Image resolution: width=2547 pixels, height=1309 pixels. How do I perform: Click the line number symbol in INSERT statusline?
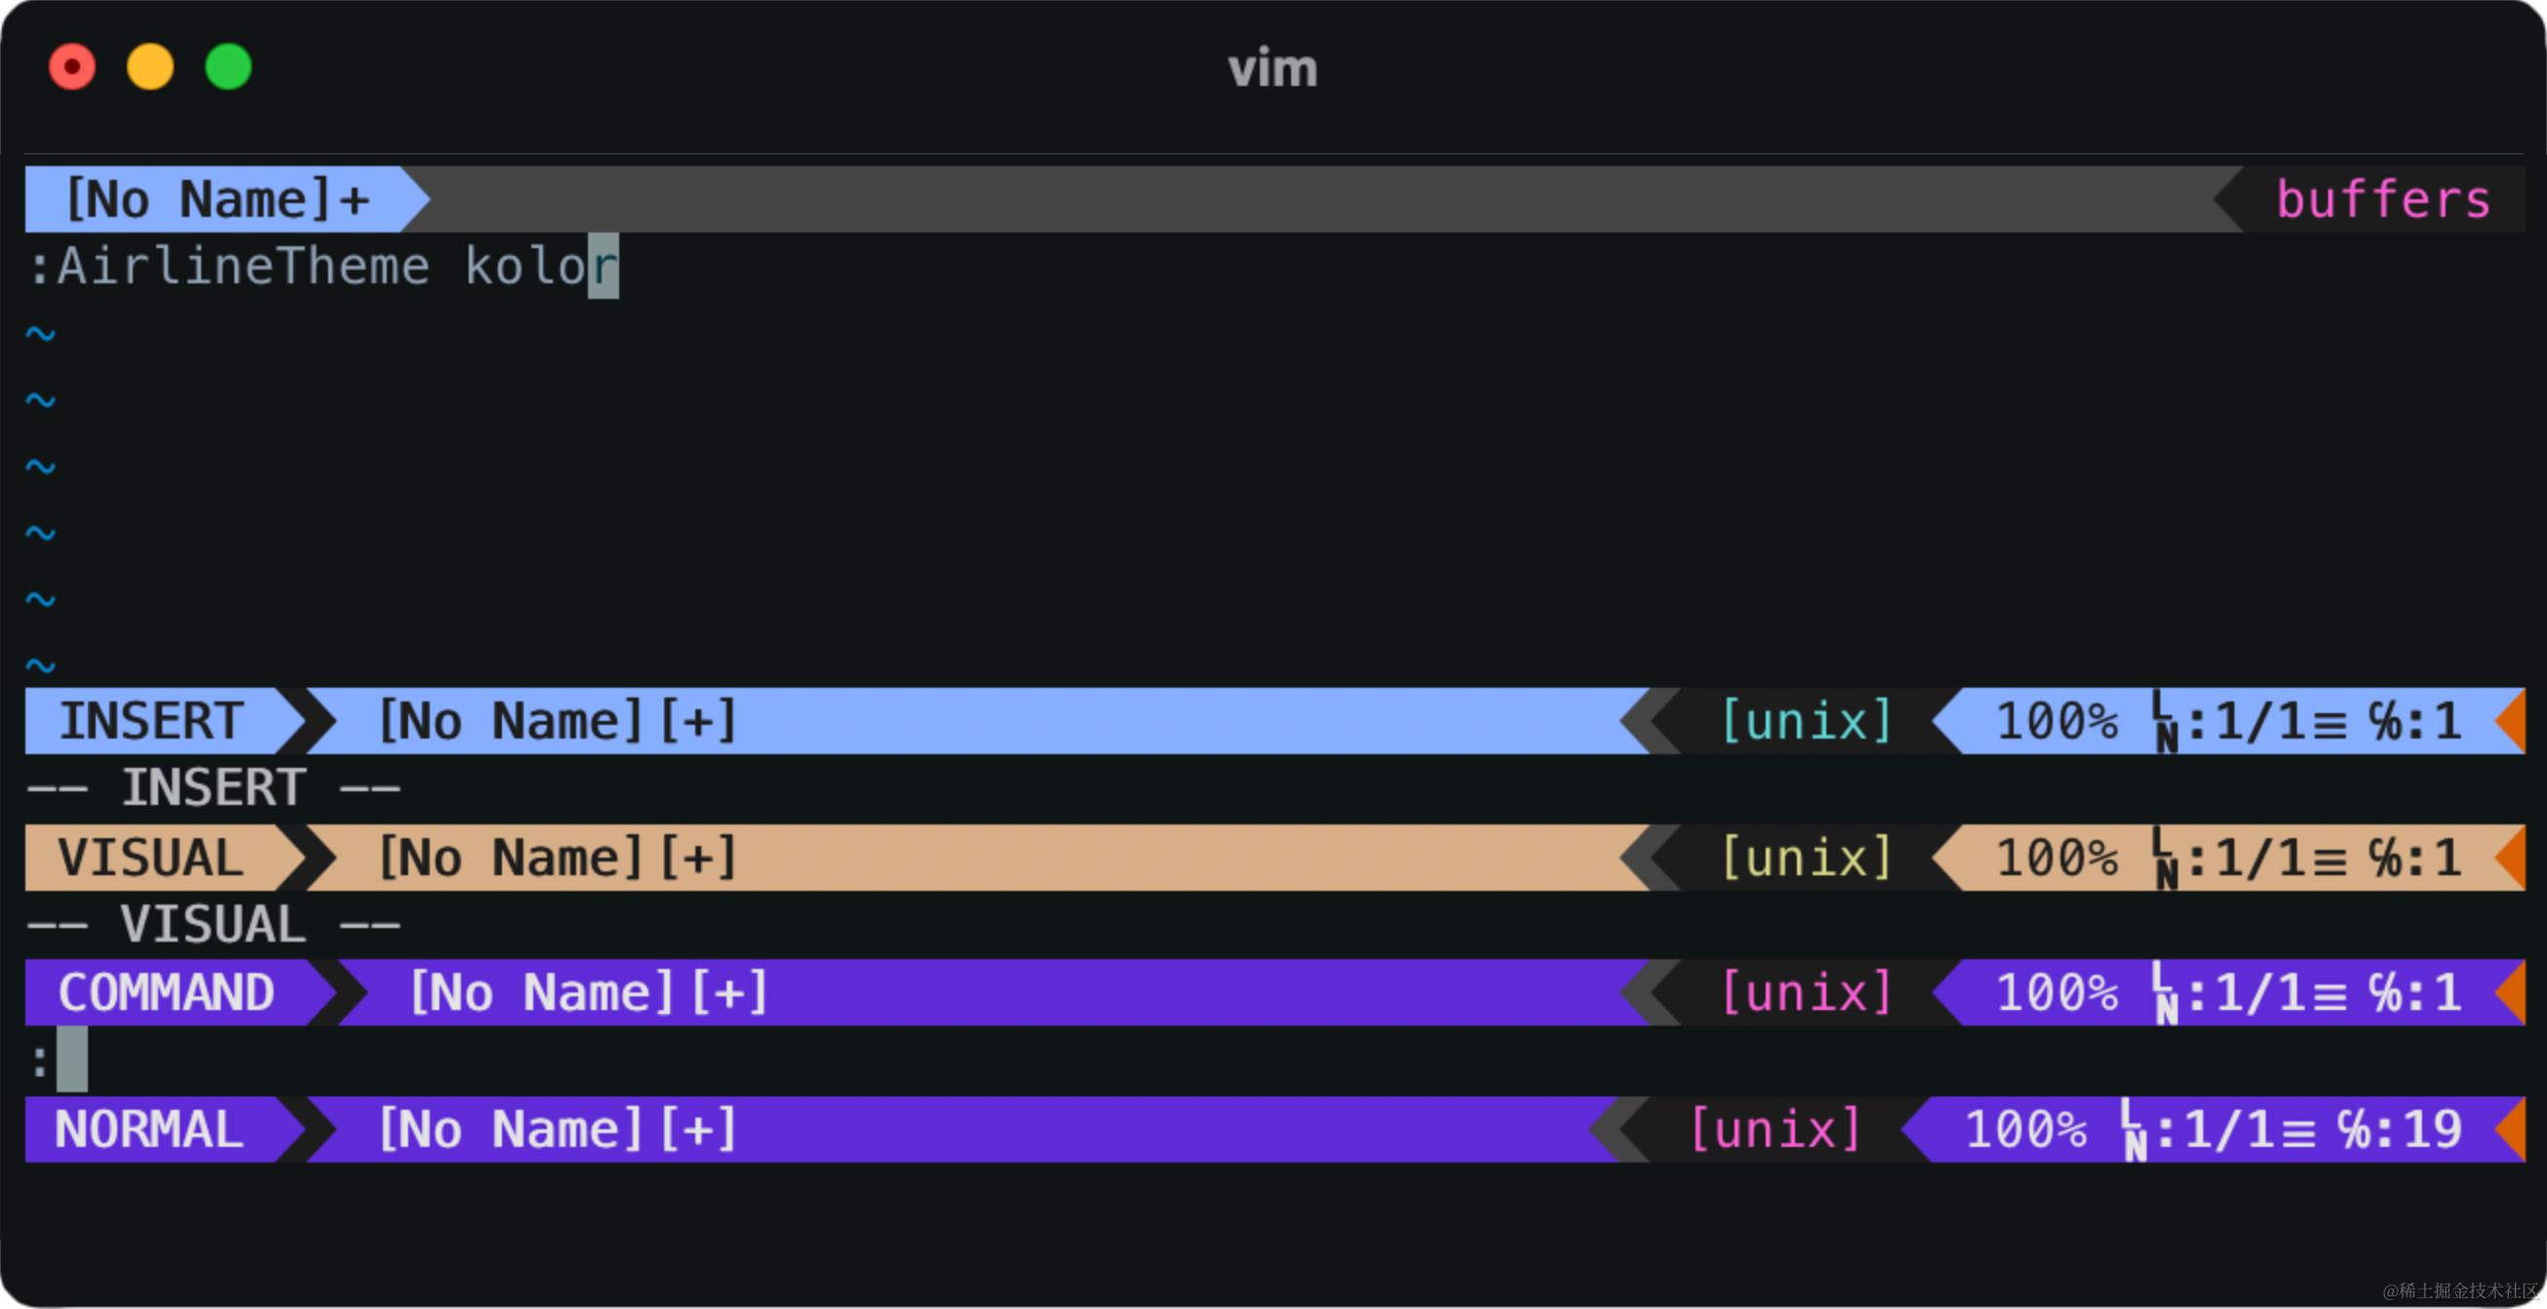click(x=2164, y=723)
